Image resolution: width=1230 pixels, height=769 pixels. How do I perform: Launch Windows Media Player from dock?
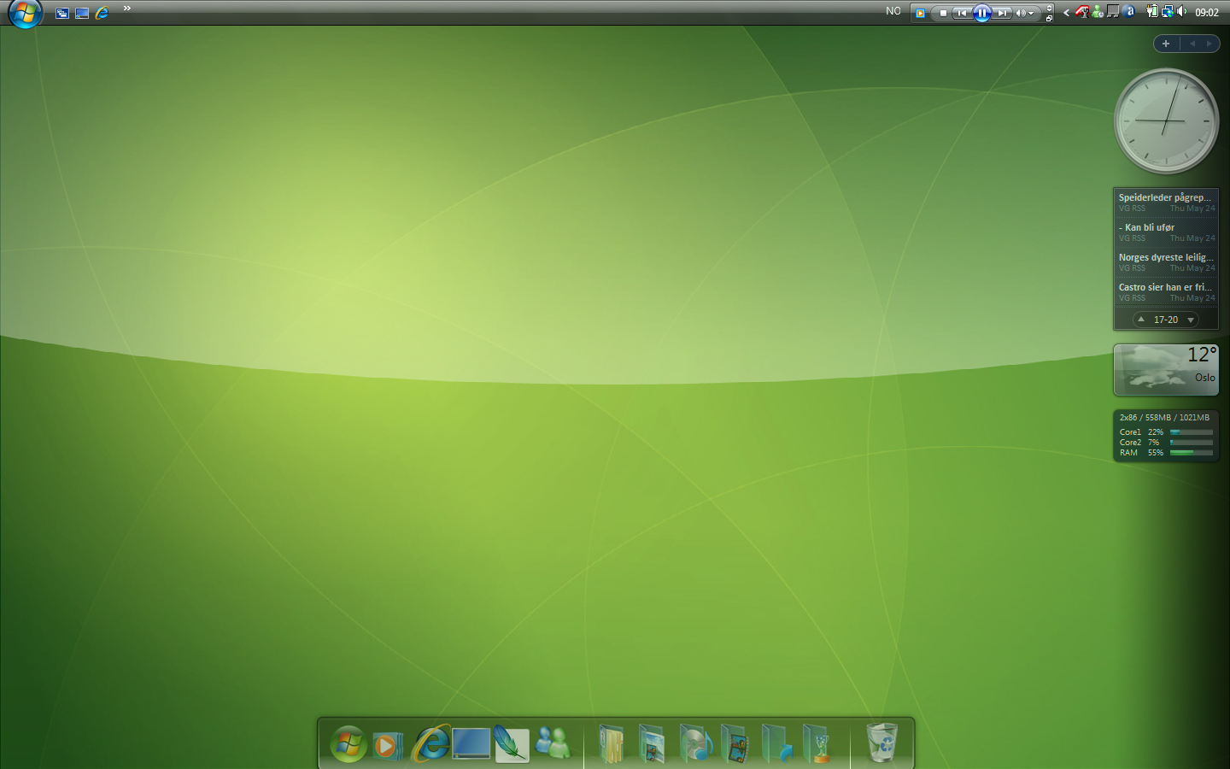[388, 746]
